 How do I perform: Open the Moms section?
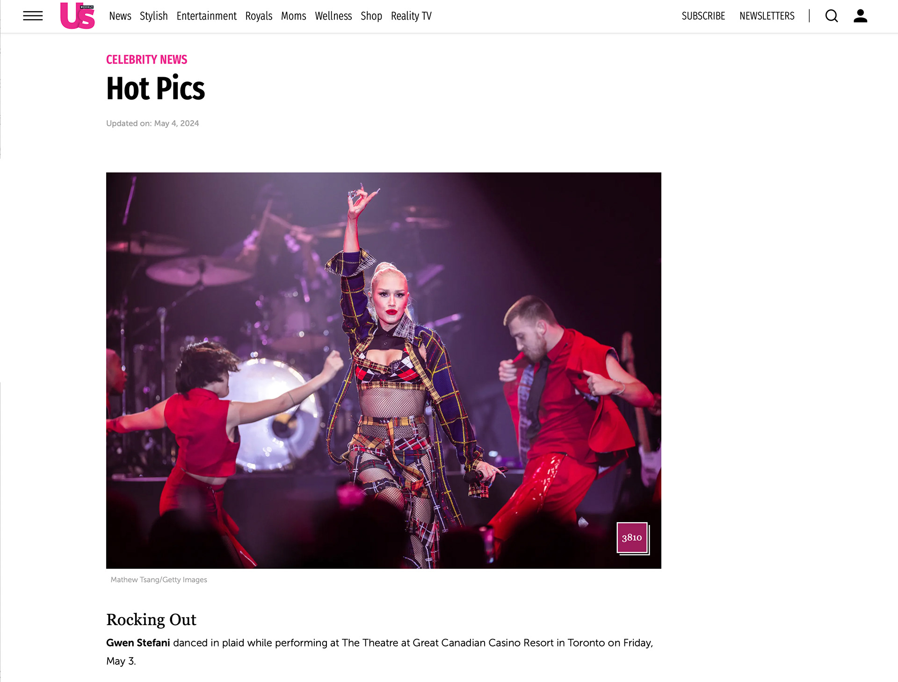[x=293, y=16]
